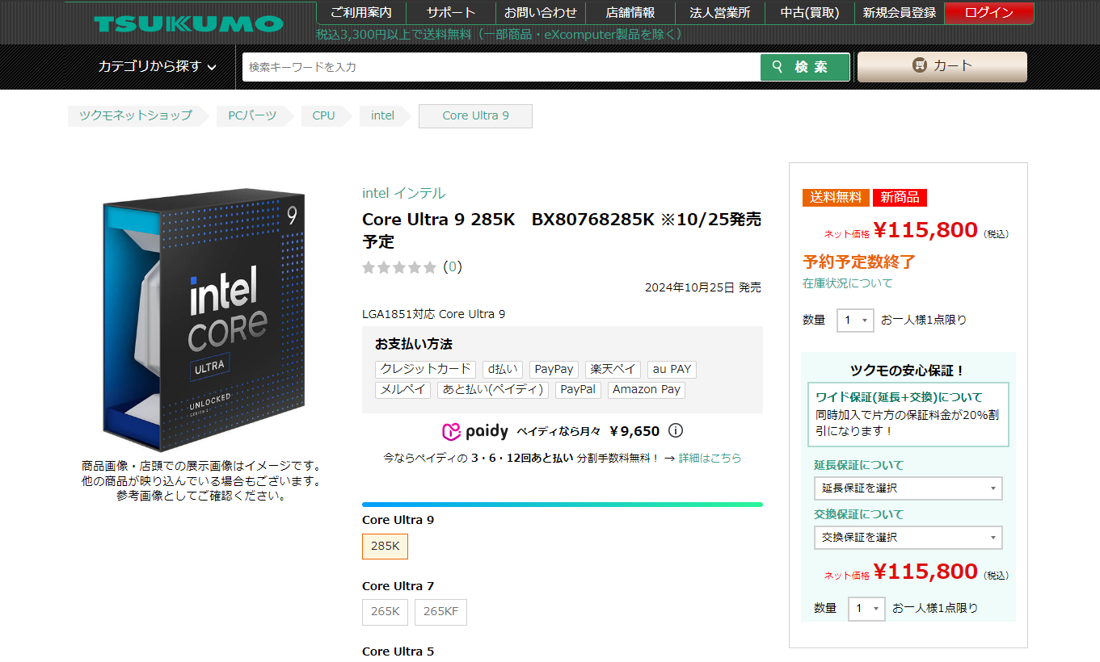Open the カート button
The width and height of the screenshot is (1100, 662).
click(x=942, y=67)
